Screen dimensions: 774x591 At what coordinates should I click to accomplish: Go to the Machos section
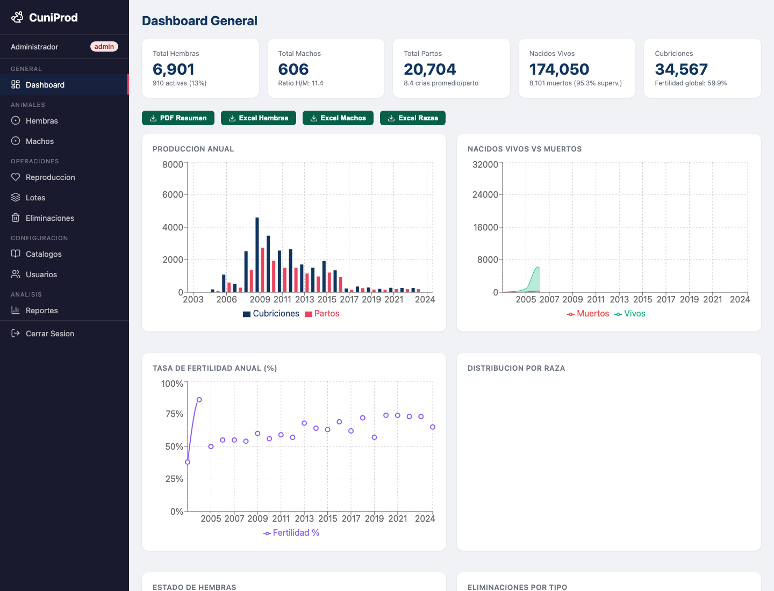(64, 141)
